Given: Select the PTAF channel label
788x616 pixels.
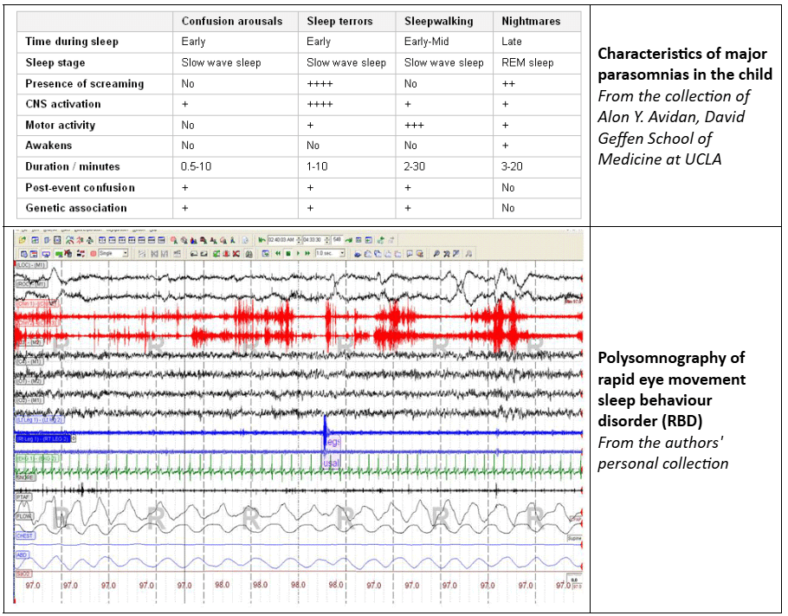Looking at the screenshot, I should [x=23, y=496].
